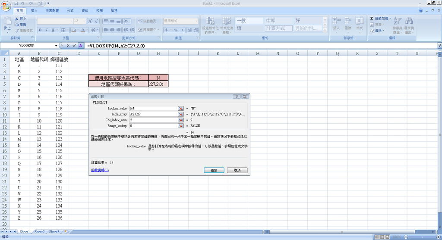The height and width of the screenshot is (240, 442).
Task: Click the Table_array range selector icon
Action: [x=181, y=114]
